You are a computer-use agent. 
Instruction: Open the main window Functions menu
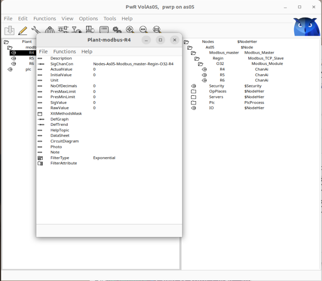(x=45, y=19)
